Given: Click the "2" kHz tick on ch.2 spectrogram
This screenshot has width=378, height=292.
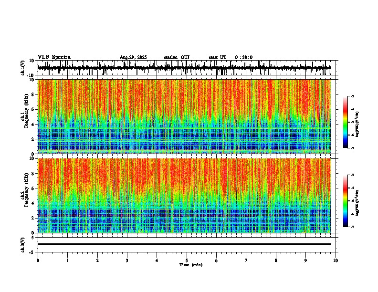Looking at the screenshot, I should tap(33, 218).
